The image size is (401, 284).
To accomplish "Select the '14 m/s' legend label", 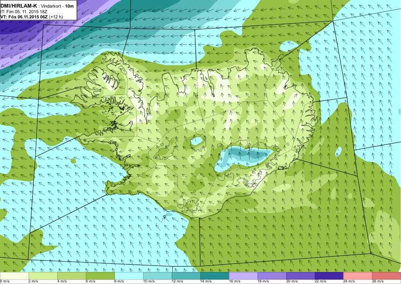I will point(206,281).
